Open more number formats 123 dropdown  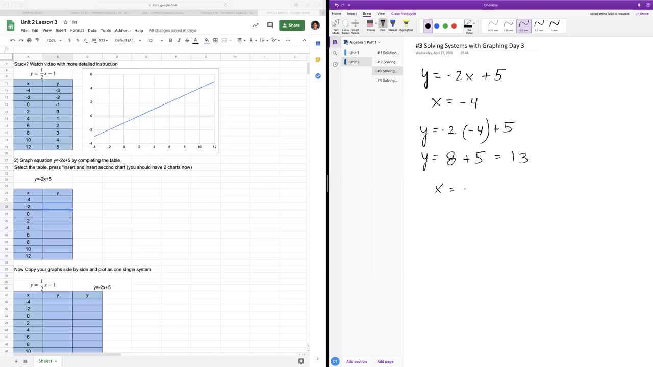(104, 40)
